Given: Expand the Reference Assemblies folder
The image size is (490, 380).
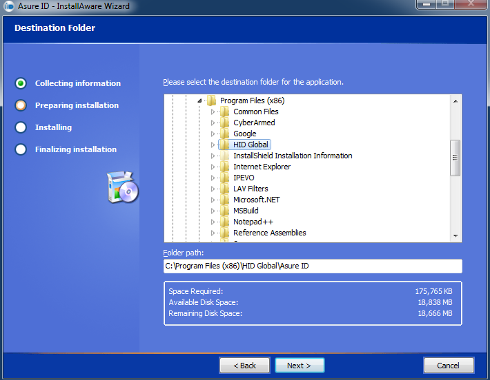Looking at the screenshot, I should (213, 233).
